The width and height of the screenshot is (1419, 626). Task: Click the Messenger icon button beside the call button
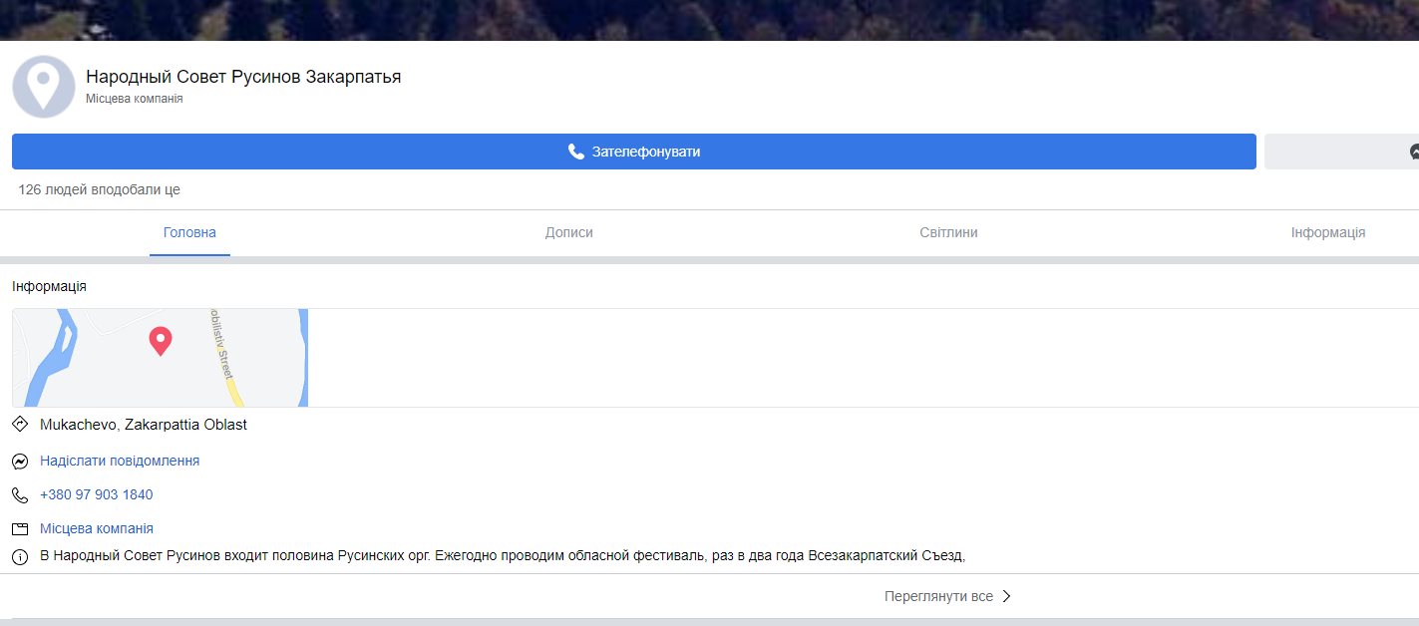point(1414,152)
